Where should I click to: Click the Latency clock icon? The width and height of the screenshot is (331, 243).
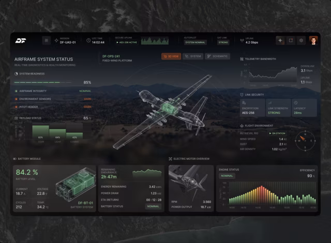coord(296,103)
